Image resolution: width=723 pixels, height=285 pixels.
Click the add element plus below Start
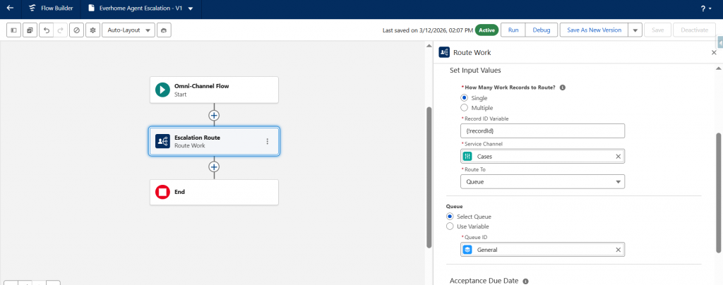pyautogui.click(x=214, y=115)
